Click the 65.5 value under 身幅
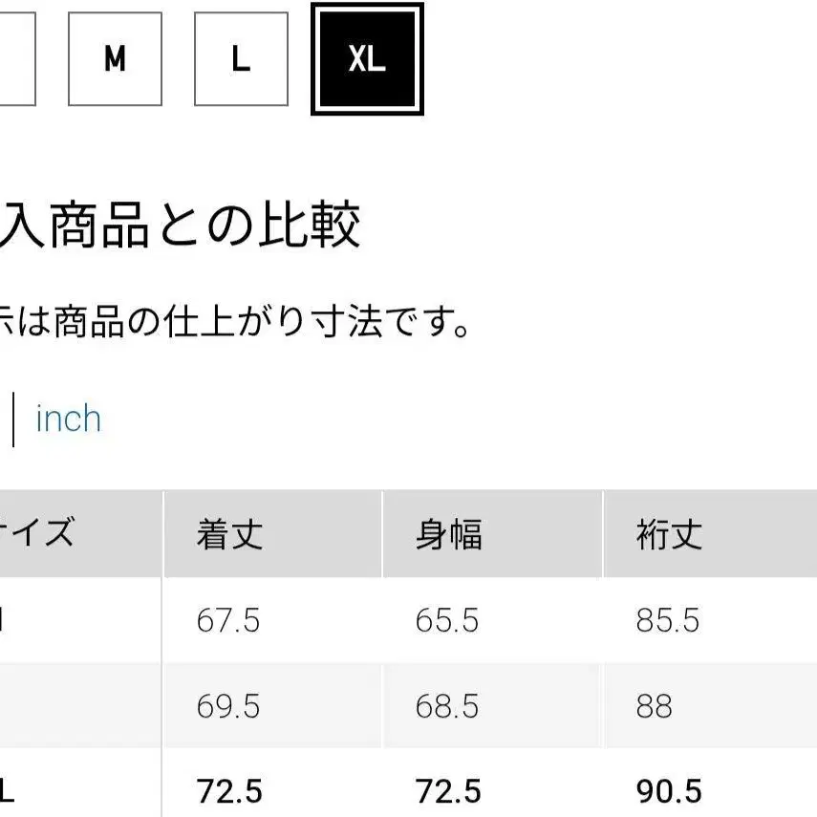This screenshot has width=817, height=817. [x=447, y=621]
